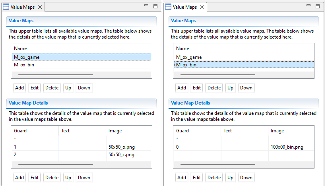The width and height of the screenshot is (326, 186).
Task: Delete selected value map in right panel
Action: [x=214, y=88]
